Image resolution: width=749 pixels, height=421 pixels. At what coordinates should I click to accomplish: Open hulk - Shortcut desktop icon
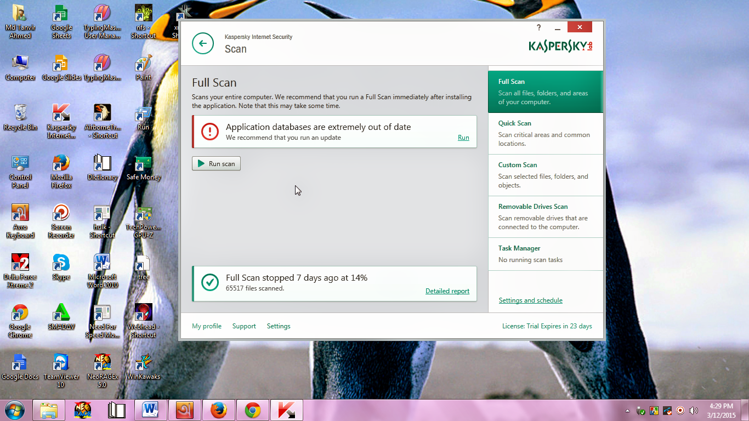click(102, 221)
